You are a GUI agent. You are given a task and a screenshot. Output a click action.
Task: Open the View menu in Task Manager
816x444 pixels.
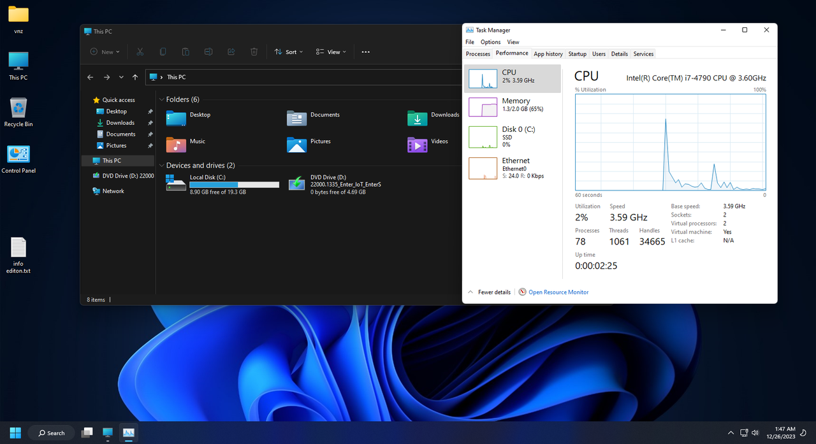[x=513, y=42]
